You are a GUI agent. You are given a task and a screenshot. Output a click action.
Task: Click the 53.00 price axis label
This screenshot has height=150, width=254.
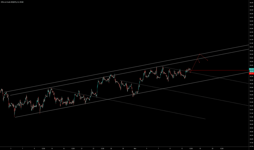click(x=252, y=102)
